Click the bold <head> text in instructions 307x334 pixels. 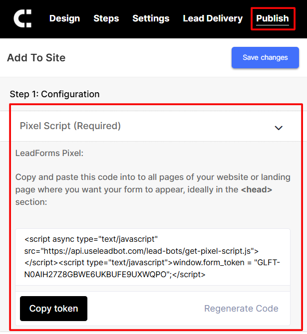257,189
